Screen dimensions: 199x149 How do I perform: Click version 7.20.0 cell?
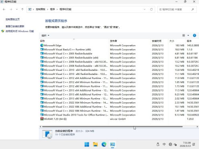pos(190,119)
